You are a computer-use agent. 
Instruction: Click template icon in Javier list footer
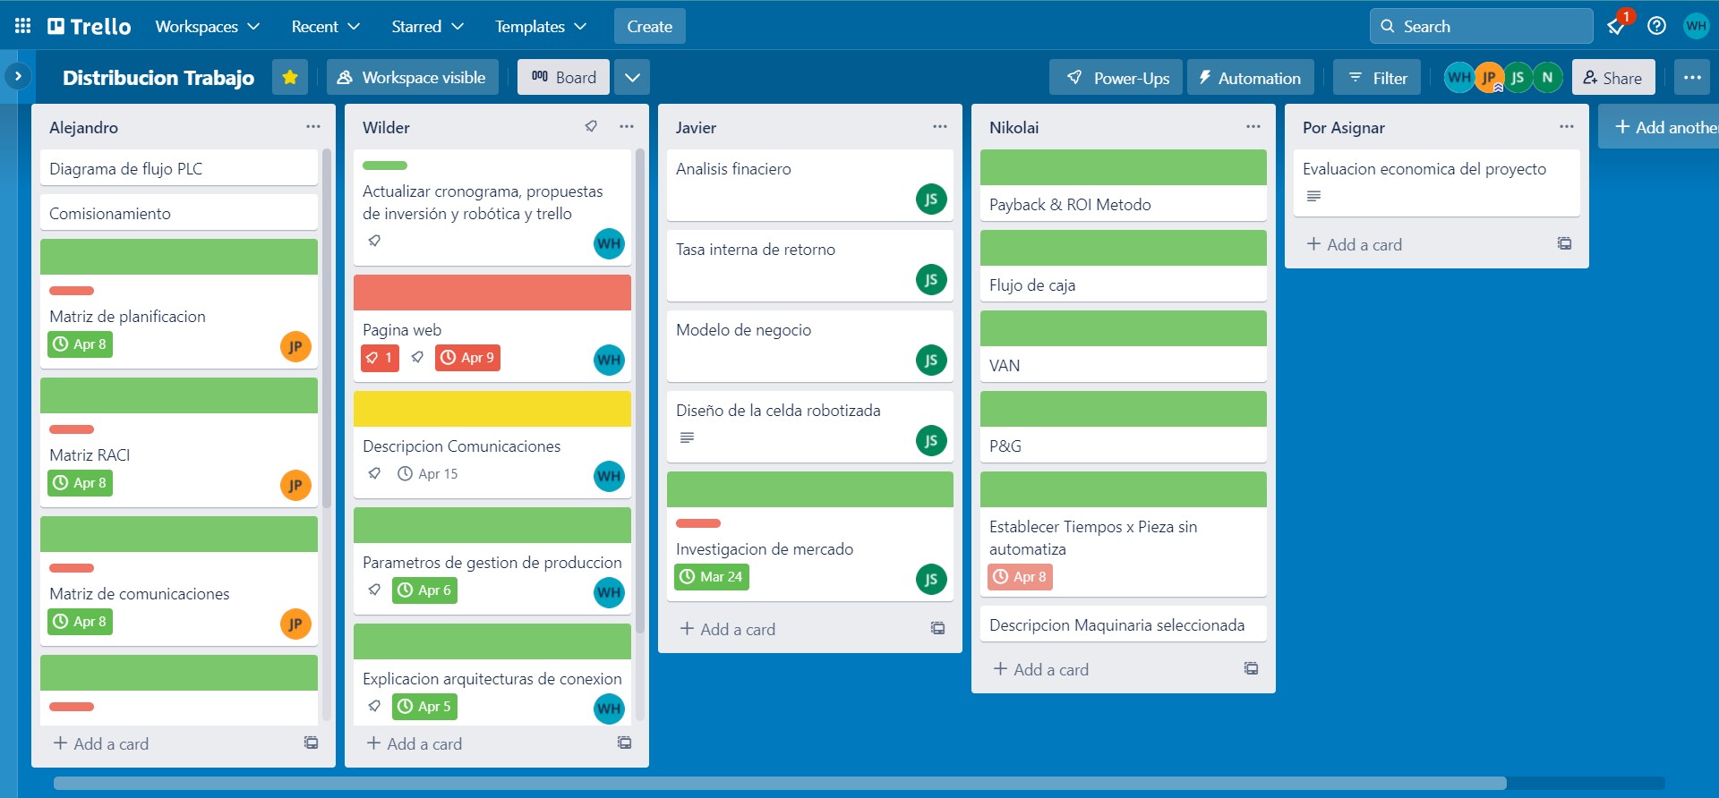click(x=937, y=629)
